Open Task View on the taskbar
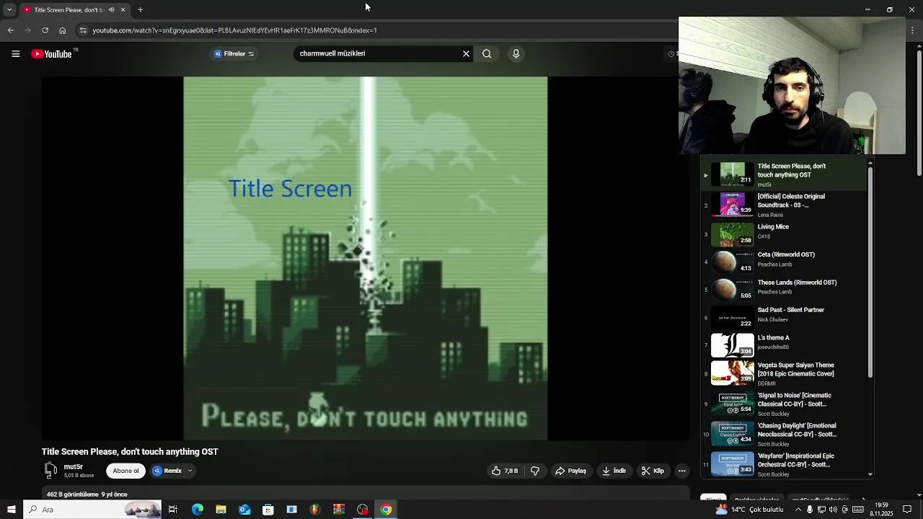The width and height of the screenshot is (923, 519). (173, 510)
